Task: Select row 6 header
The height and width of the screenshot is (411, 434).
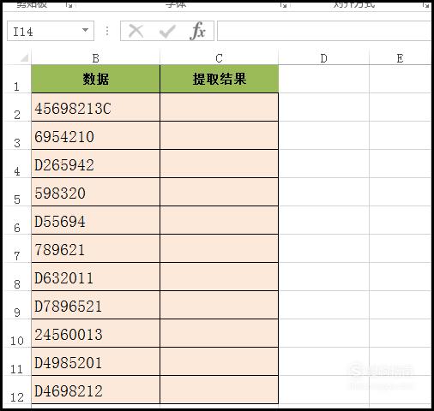Action: (x=16, y=220)
